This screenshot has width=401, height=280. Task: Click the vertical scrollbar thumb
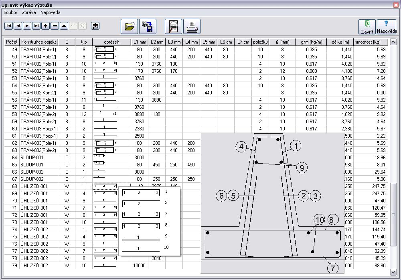click(x=393, y=214)
